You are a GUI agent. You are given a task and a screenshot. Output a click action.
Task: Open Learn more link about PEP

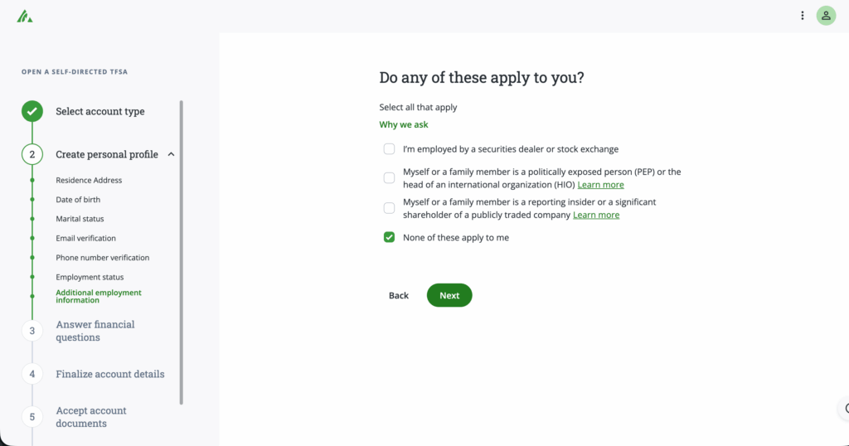tap(600, 185)
